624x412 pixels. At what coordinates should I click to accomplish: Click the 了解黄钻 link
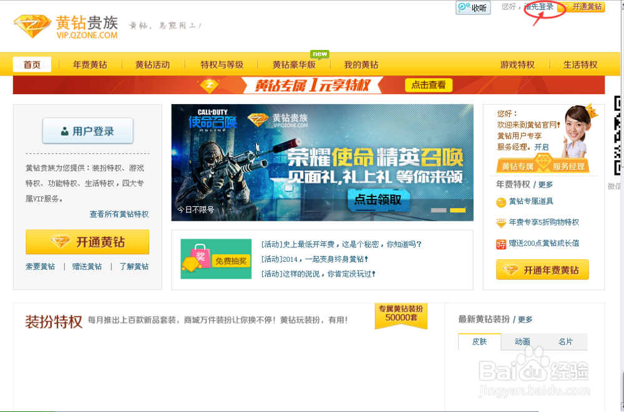(134, 266)
